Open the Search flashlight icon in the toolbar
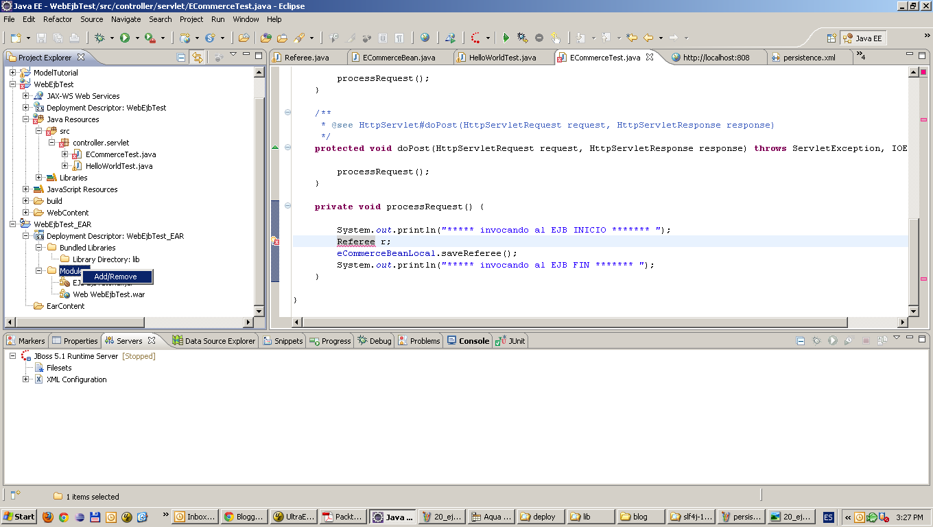The height and width of the screenshot is (527, 933). click(298, 38)
